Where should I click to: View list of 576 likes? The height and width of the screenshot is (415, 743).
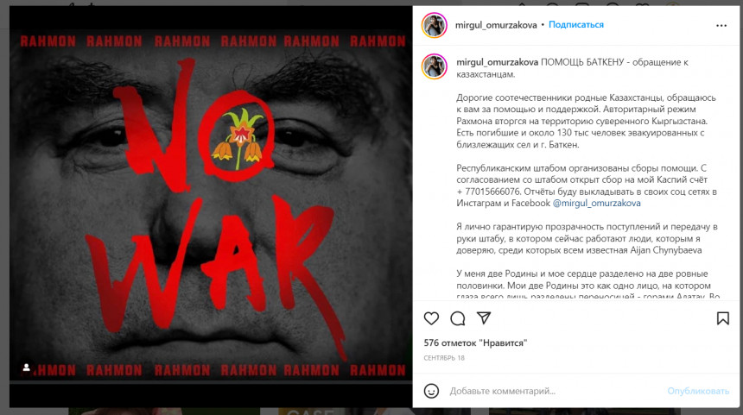pyautogui.click(x=475, y=343)
